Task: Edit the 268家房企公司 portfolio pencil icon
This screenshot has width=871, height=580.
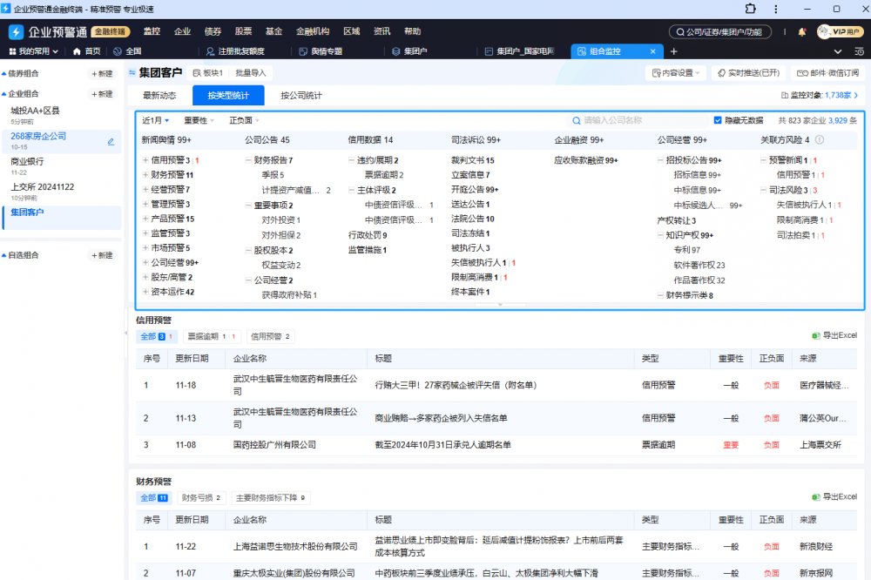Action: [x=111, y=142]
